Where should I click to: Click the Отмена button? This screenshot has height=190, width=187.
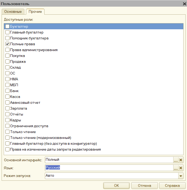[145, 186]
